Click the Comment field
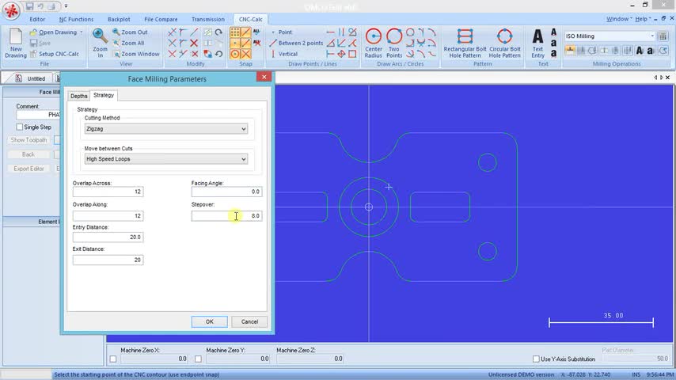This screenshot has width=676, height=380. [x=38, y=115]
